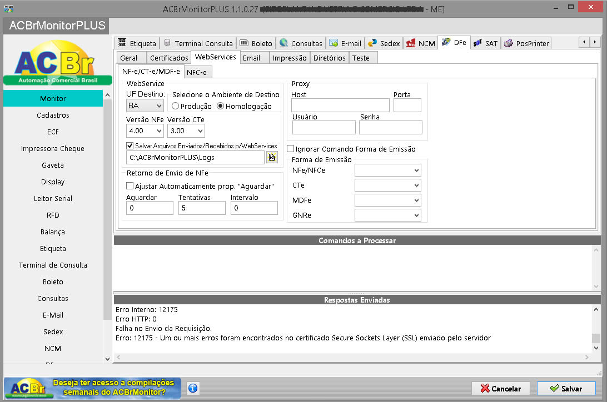Open the Consultas tab icon
The height and width of the screenshot is (402, 607).
[x=283, y=43]
